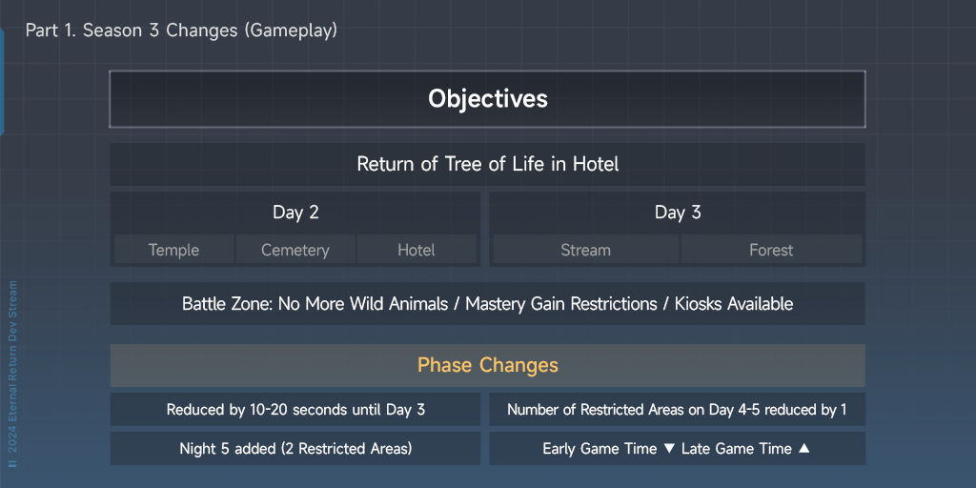Open the Day 3 column header
976x488 pixels.
click(x=678, y=213)
